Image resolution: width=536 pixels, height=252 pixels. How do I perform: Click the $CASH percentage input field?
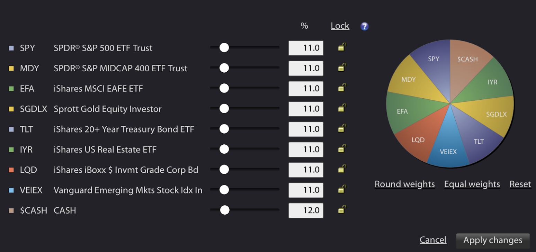click(306, 210)
